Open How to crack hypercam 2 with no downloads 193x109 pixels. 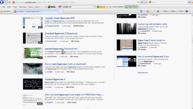click(x=65, y=64)
